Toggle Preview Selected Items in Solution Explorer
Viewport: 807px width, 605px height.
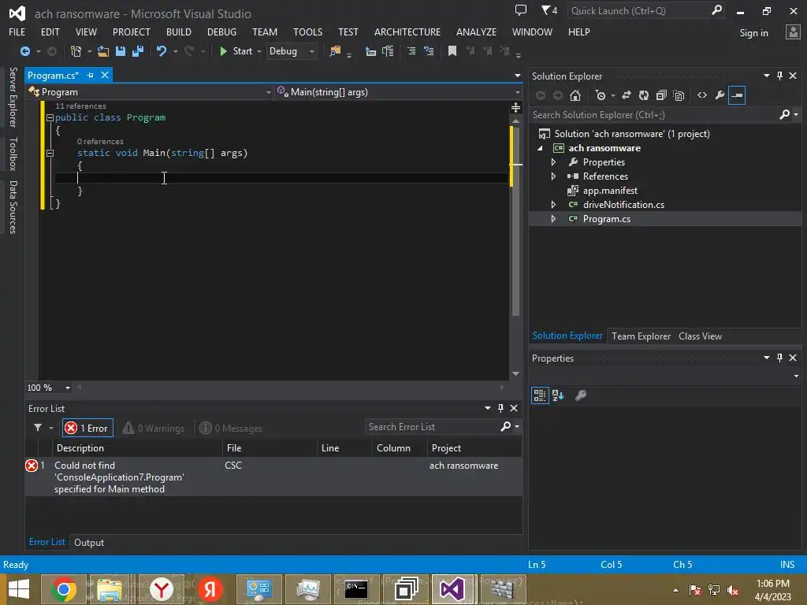pos(737,95)
